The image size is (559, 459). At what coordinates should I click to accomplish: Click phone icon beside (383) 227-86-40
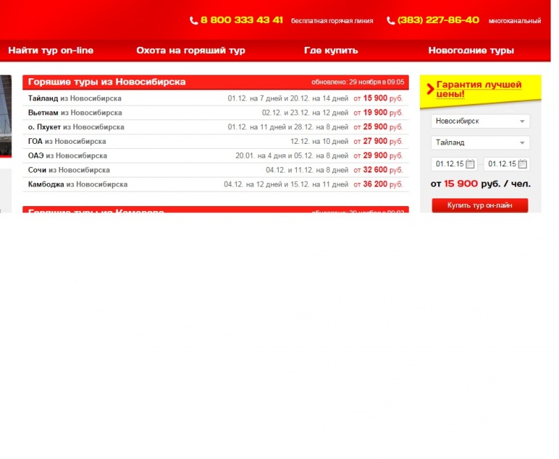coord(391,21)
